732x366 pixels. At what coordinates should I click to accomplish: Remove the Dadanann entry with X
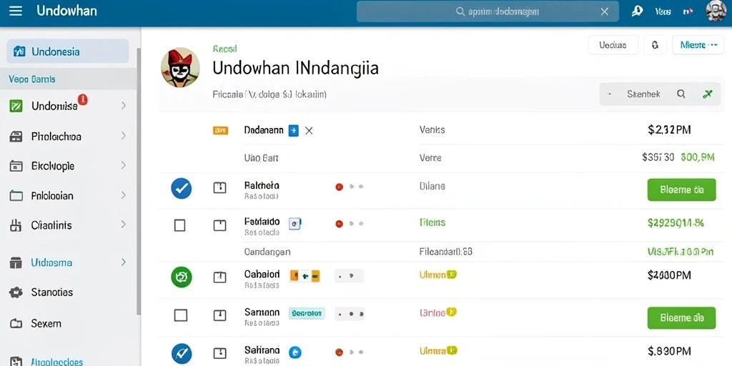pyautogui.click(x=309, y=132)
